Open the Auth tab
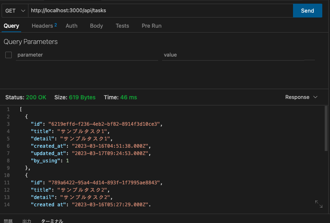 click(72, 26)
